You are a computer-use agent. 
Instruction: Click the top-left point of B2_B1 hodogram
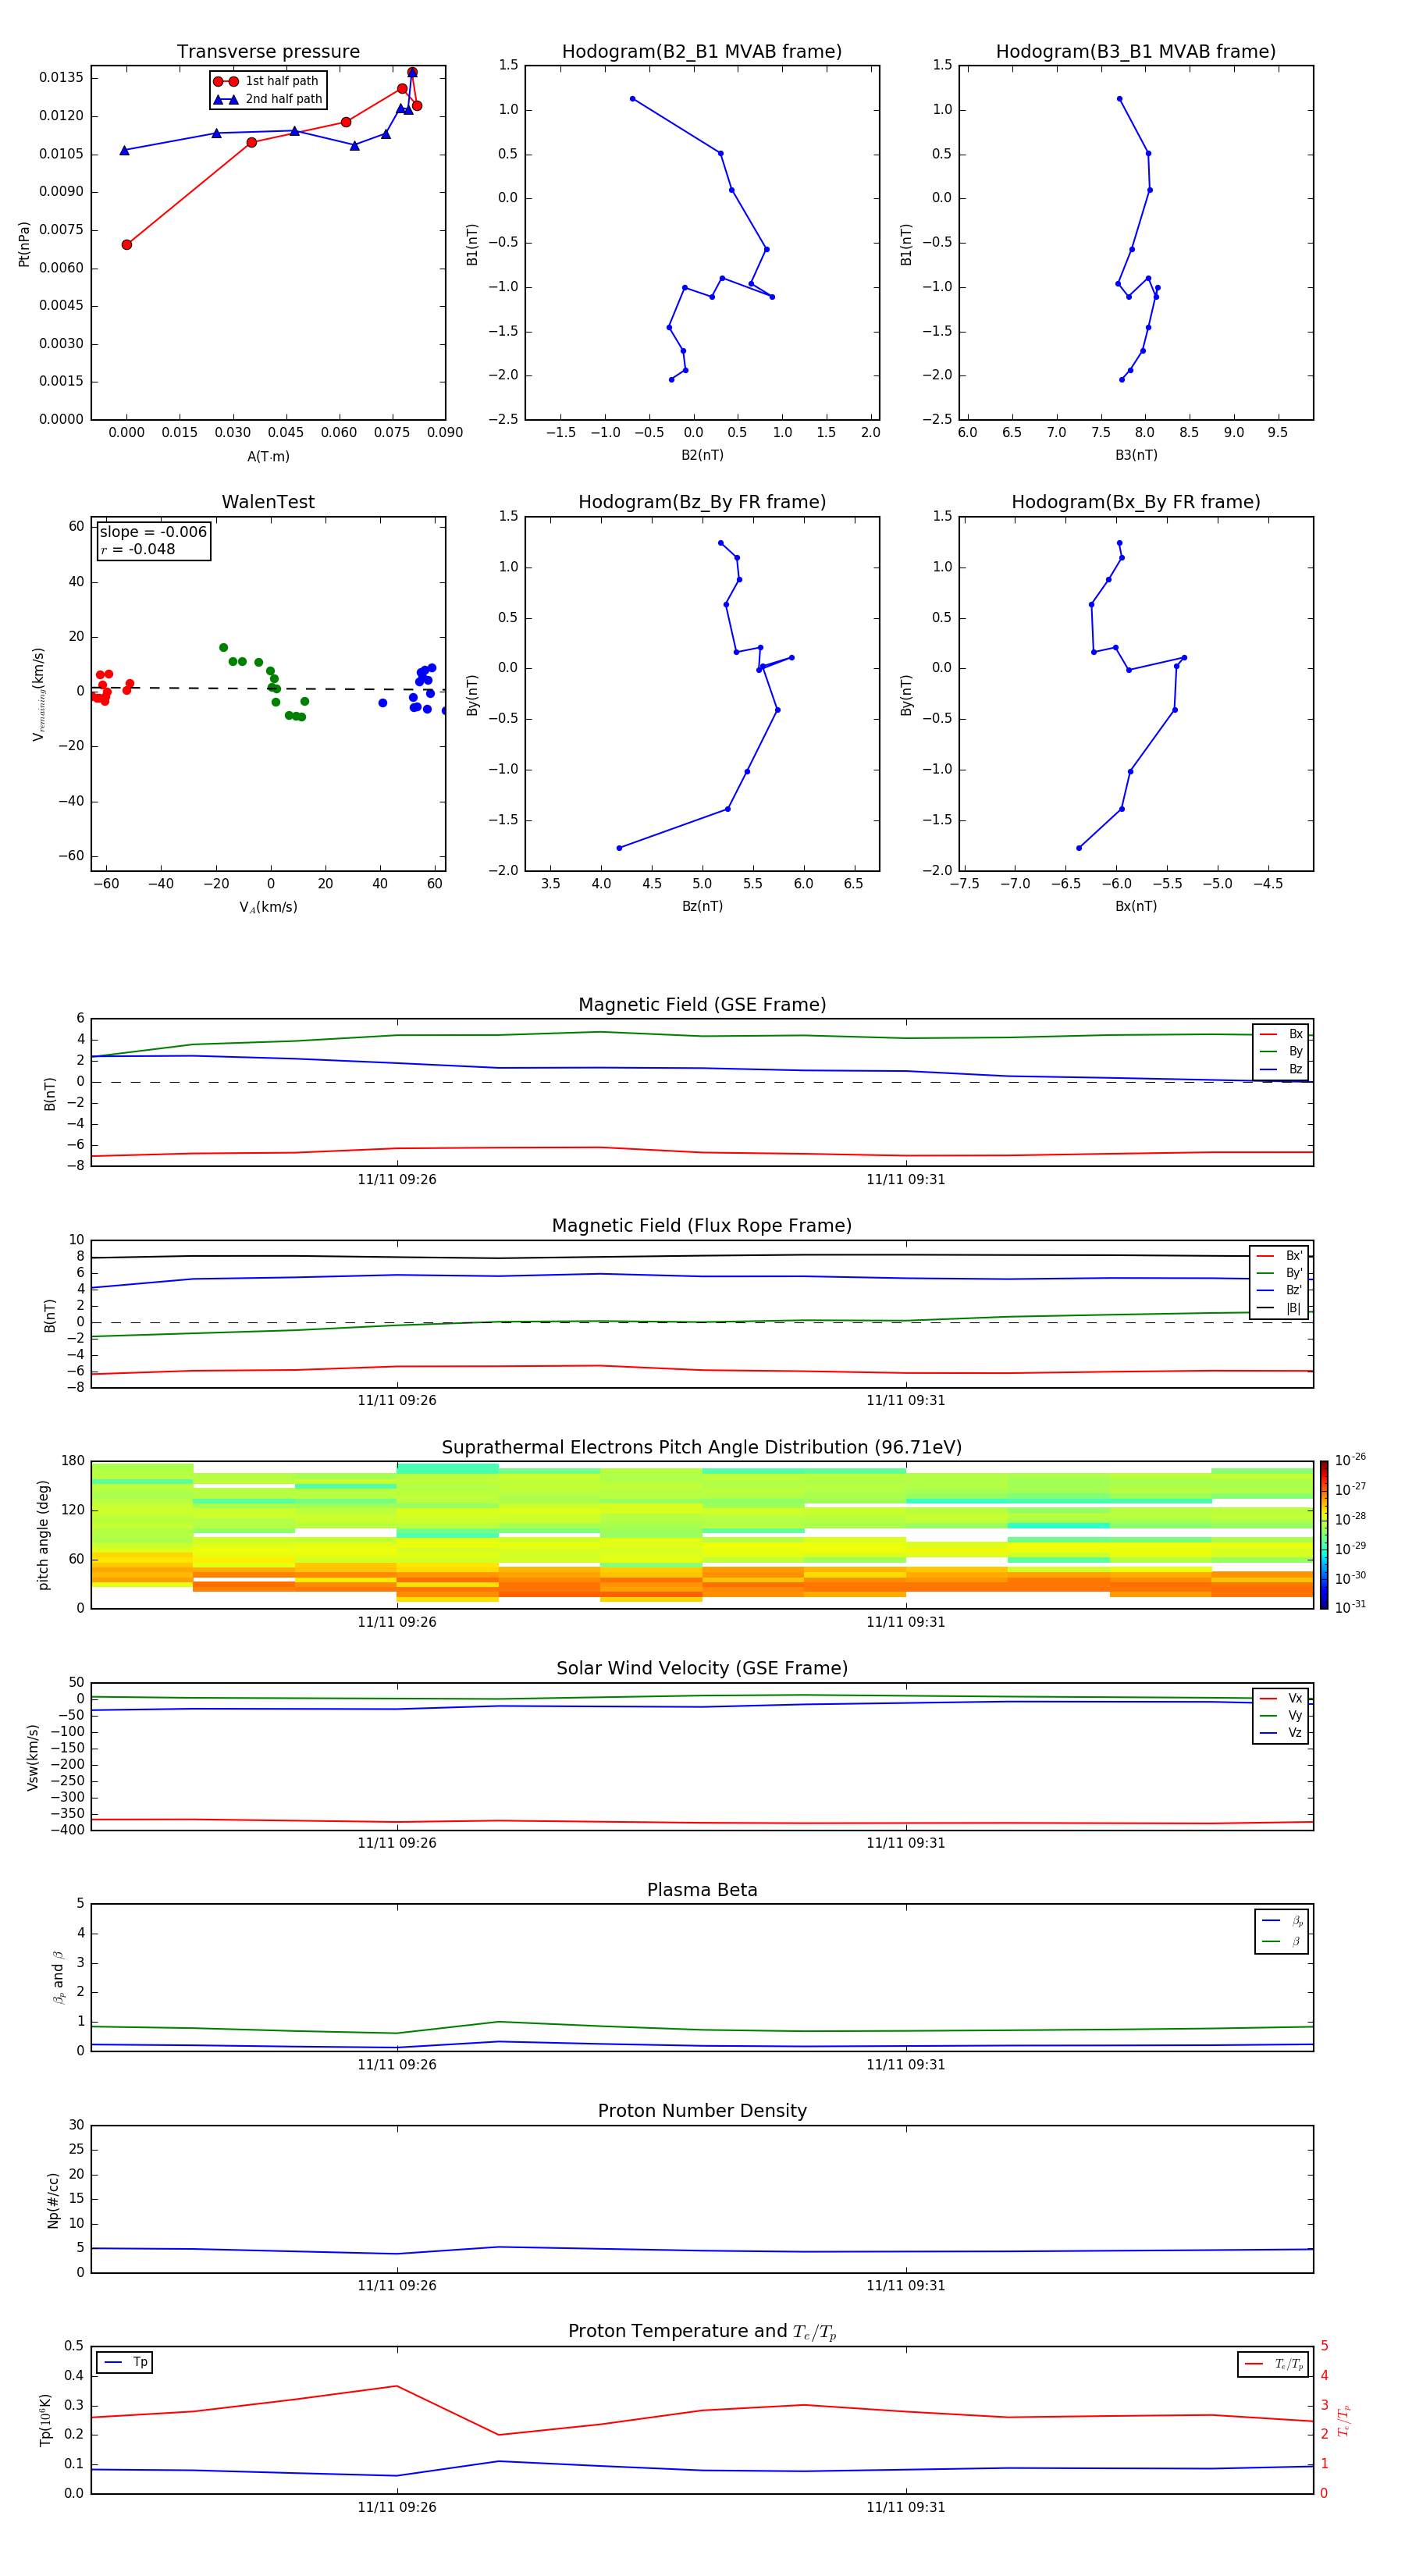point(632,99)
